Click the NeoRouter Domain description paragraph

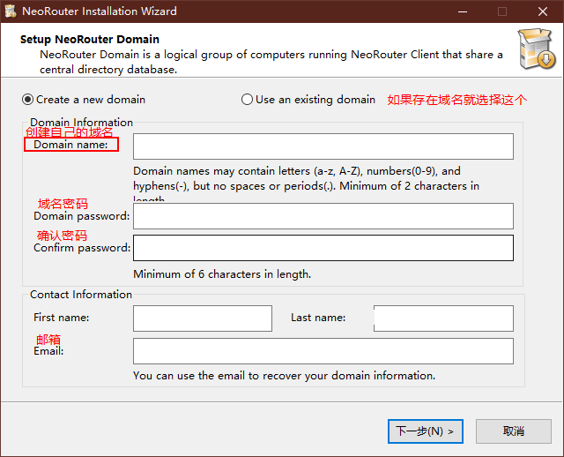coord(271,62)
